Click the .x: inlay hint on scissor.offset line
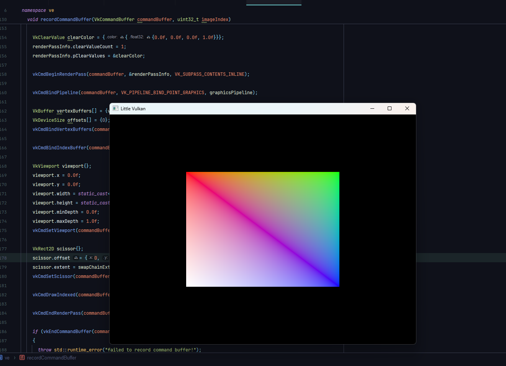The width and height of the screenshot is (506, 366). 91,258
